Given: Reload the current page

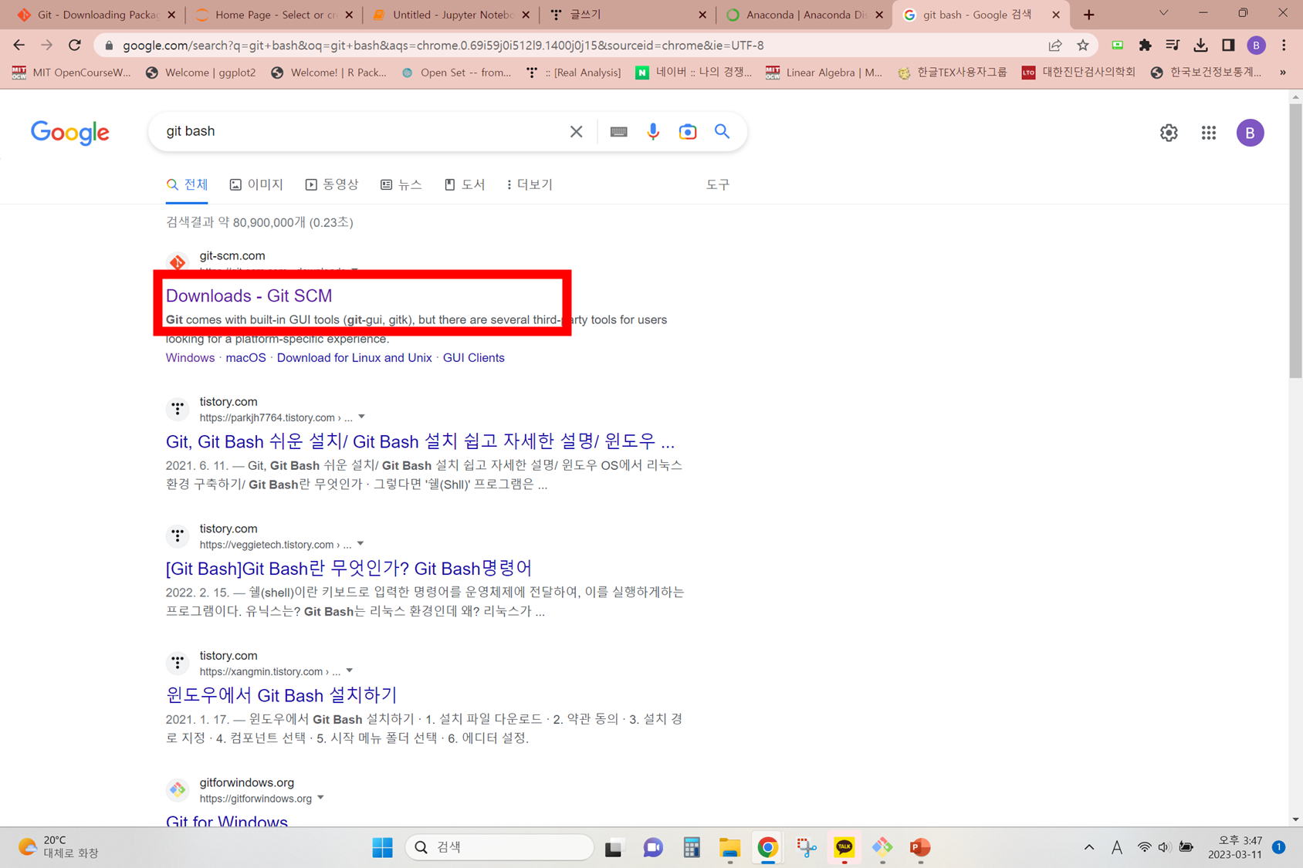Looking at the screenshot, I should pyautogui.click(x=75, y=46).
